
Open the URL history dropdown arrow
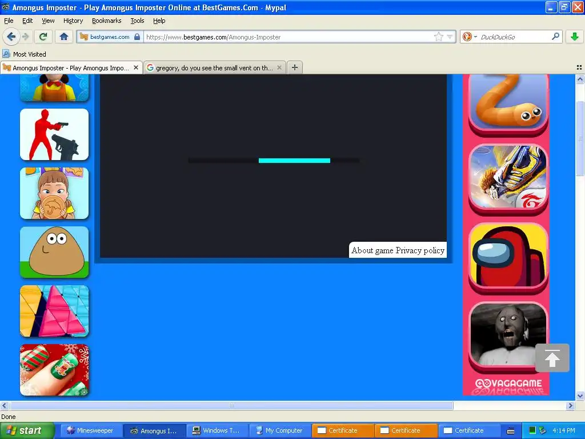tap(450, 37)
